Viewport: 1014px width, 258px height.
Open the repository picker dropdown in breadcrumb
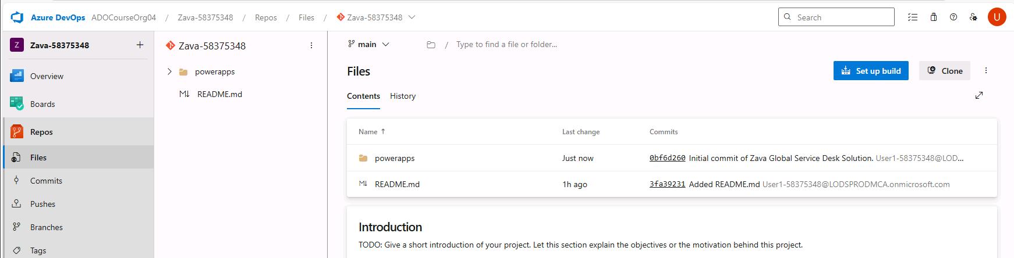tap(412, 17)
